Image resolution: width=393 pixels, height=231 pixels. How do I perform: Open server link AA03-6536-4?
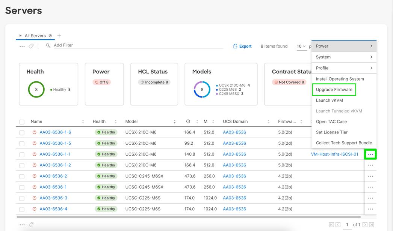click(x=53, y=209)
